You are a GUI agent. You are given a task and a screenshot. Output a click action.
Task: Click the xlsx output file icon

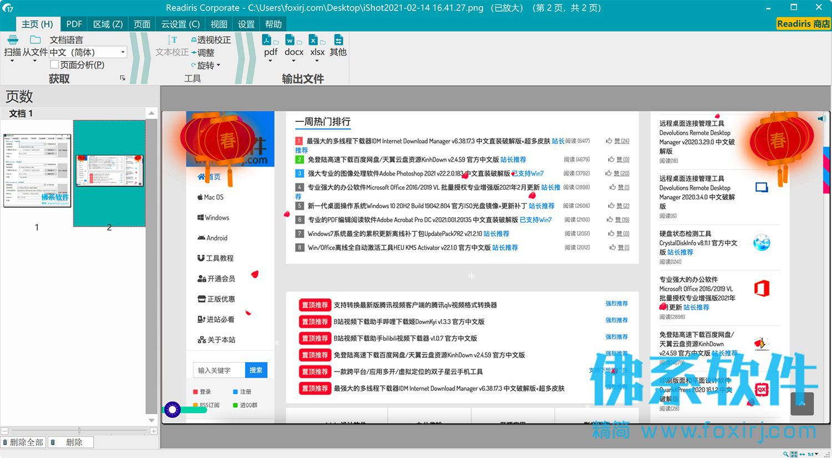click(x=313, y=40)
